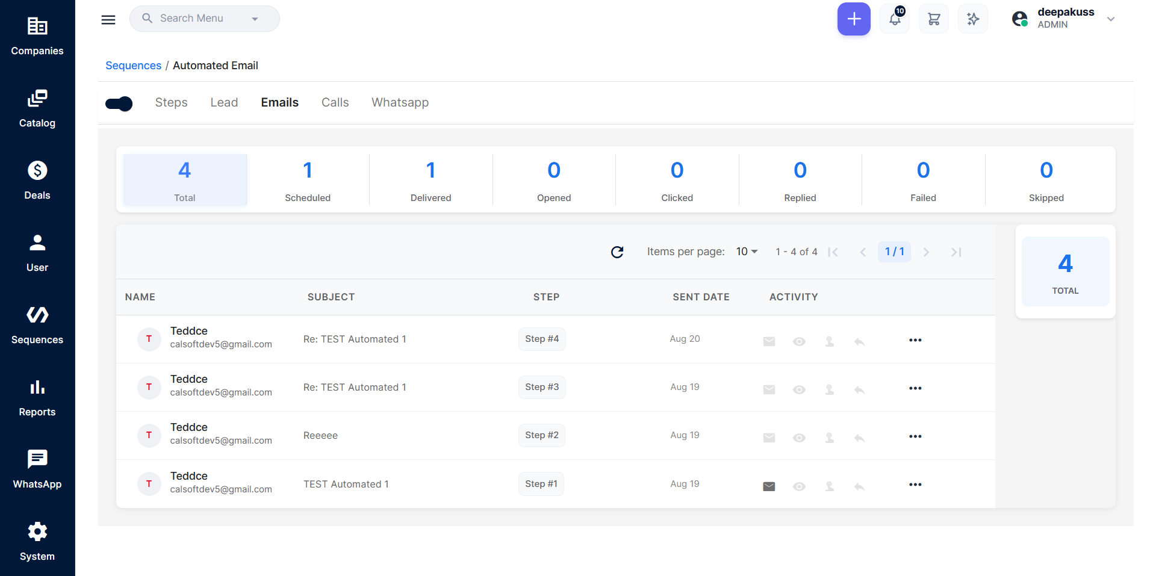Open more options for Step #3 email
Image resolution: width=1150 pixels, height=576 pixels.
[915, 388]
